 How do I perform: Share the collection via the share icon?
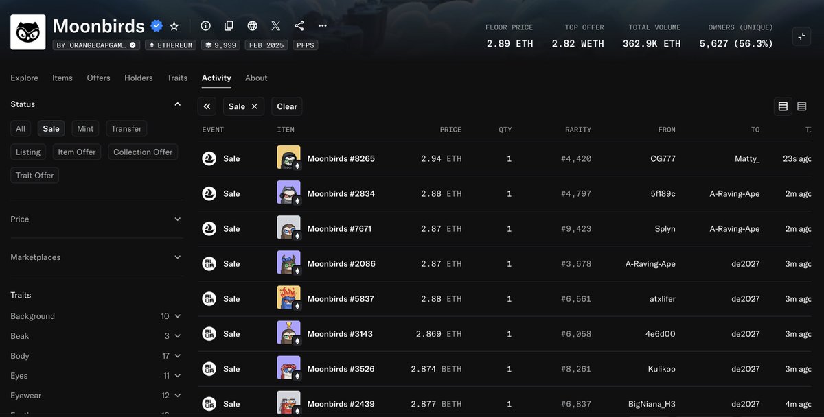299,26
